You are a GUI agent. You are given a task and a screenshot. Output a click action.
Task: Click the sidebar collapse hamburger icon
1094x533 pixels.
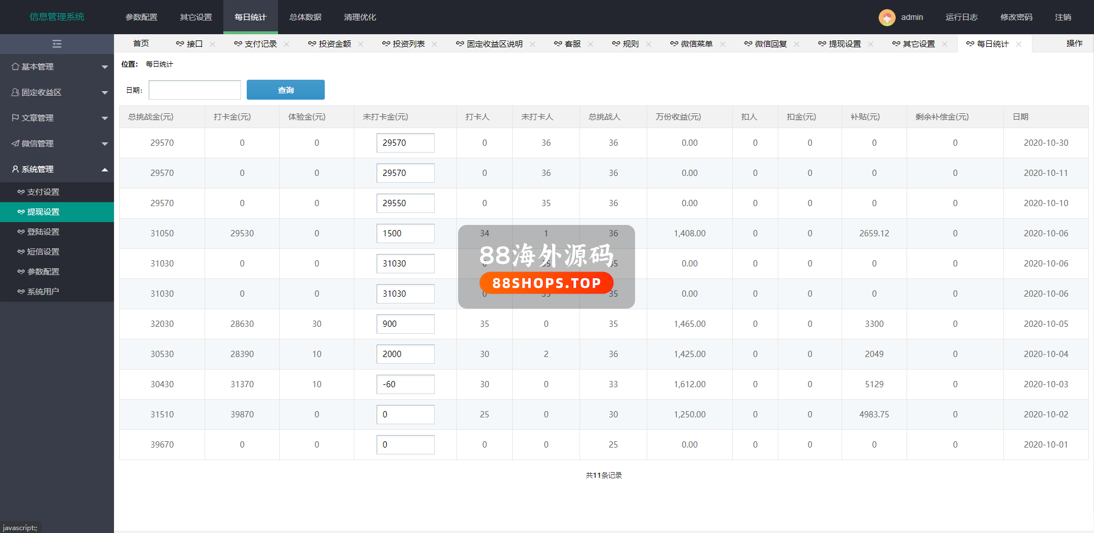click(56, 44)
